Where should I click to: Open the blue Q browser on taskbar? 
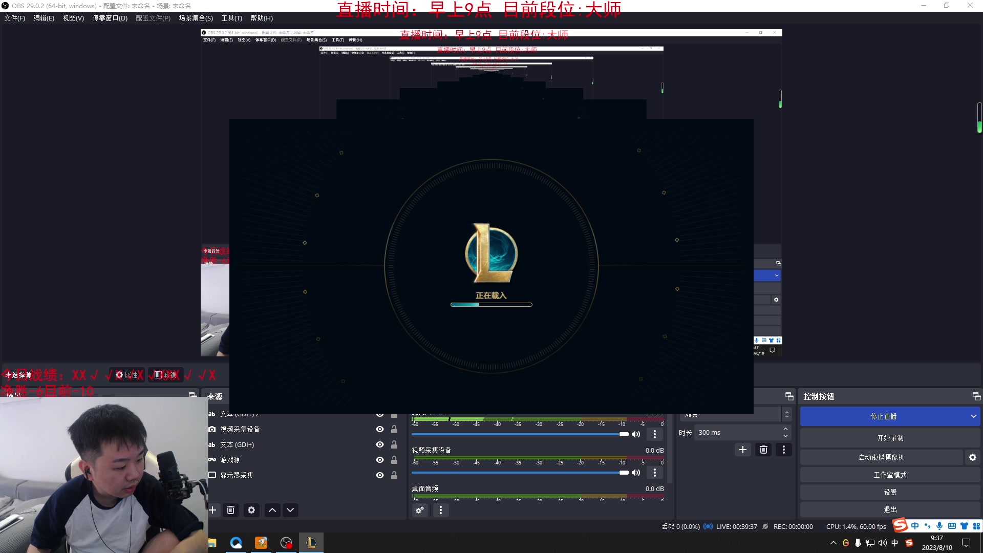coord(236,543)
